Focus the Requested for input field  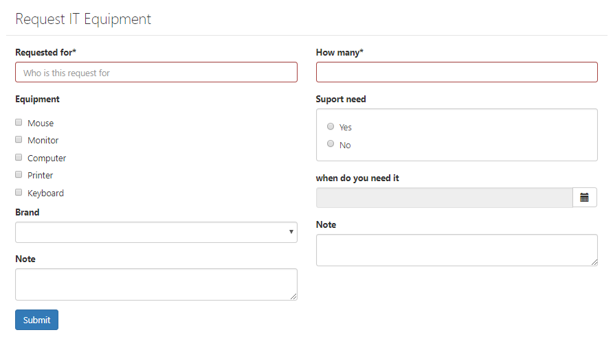(157, 72)
